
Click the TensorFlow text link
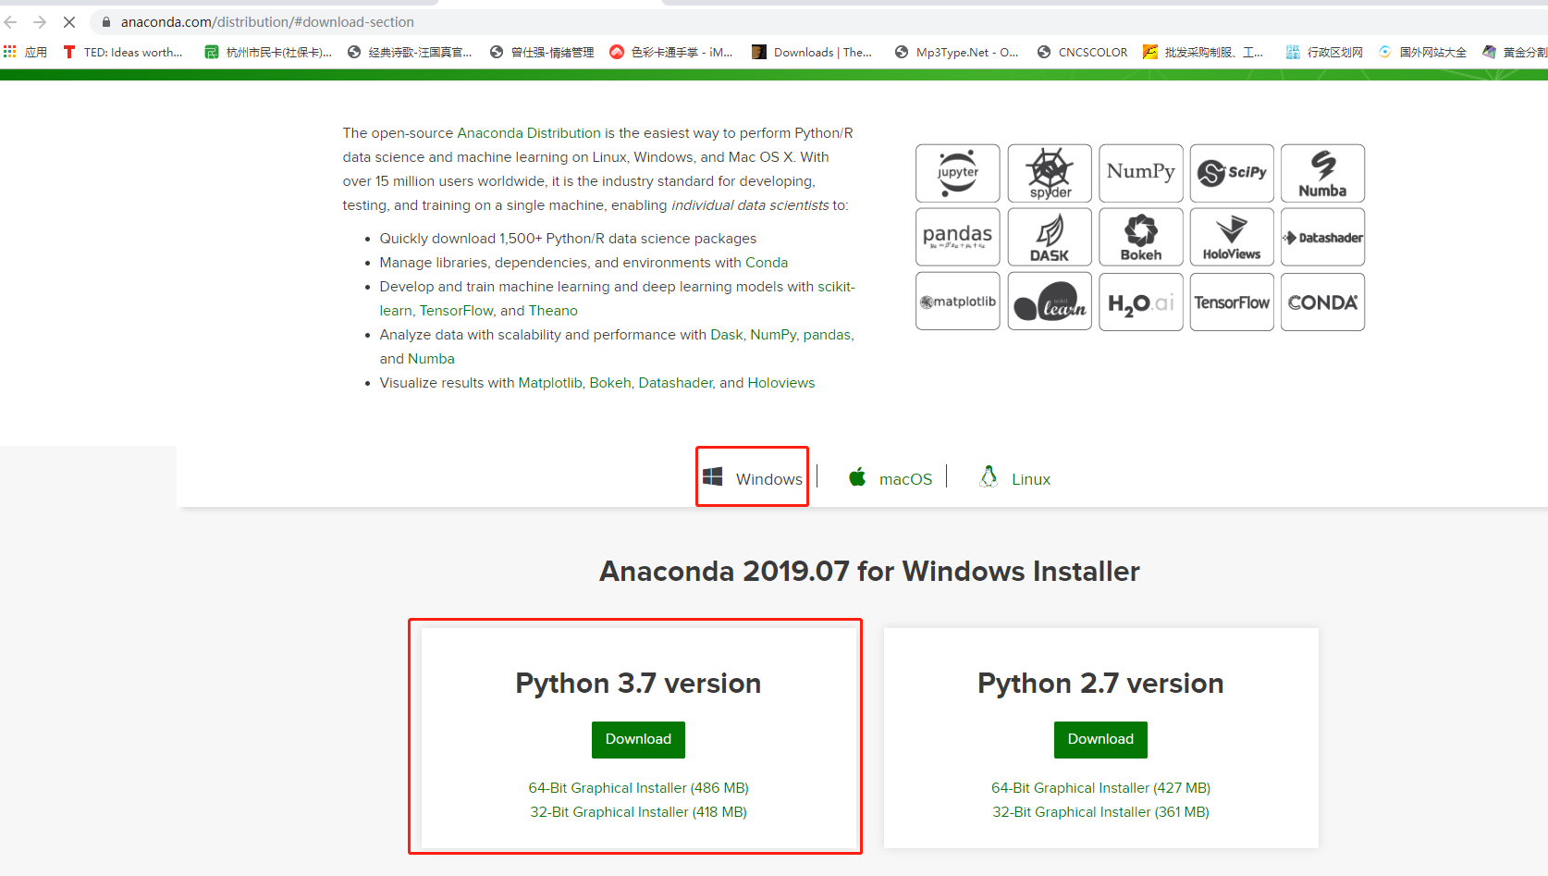click(457, 311)
